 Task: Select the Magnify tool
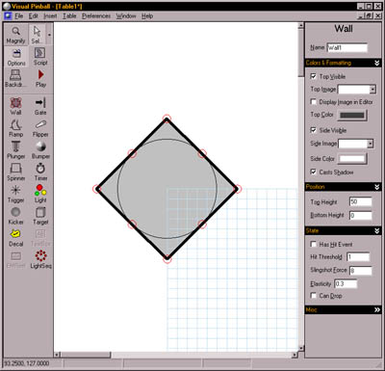15,35
